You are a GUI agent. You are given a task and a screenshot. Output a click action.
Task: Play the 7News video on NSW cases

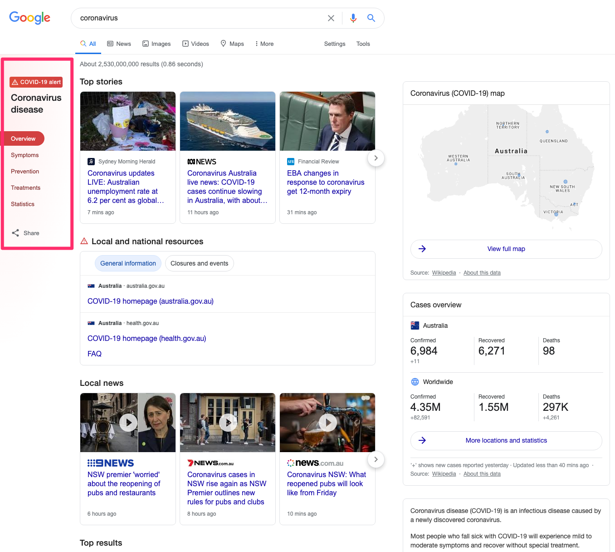point(229,423)
